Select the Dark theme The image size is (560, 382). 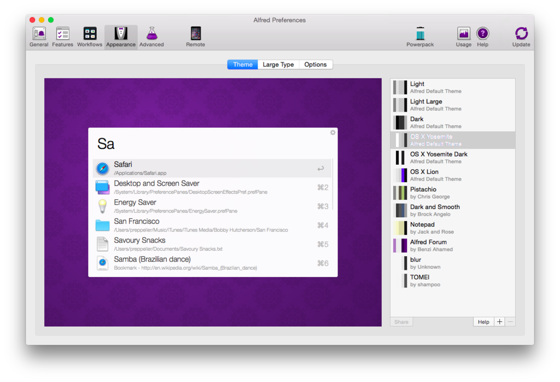click(453, 122)
